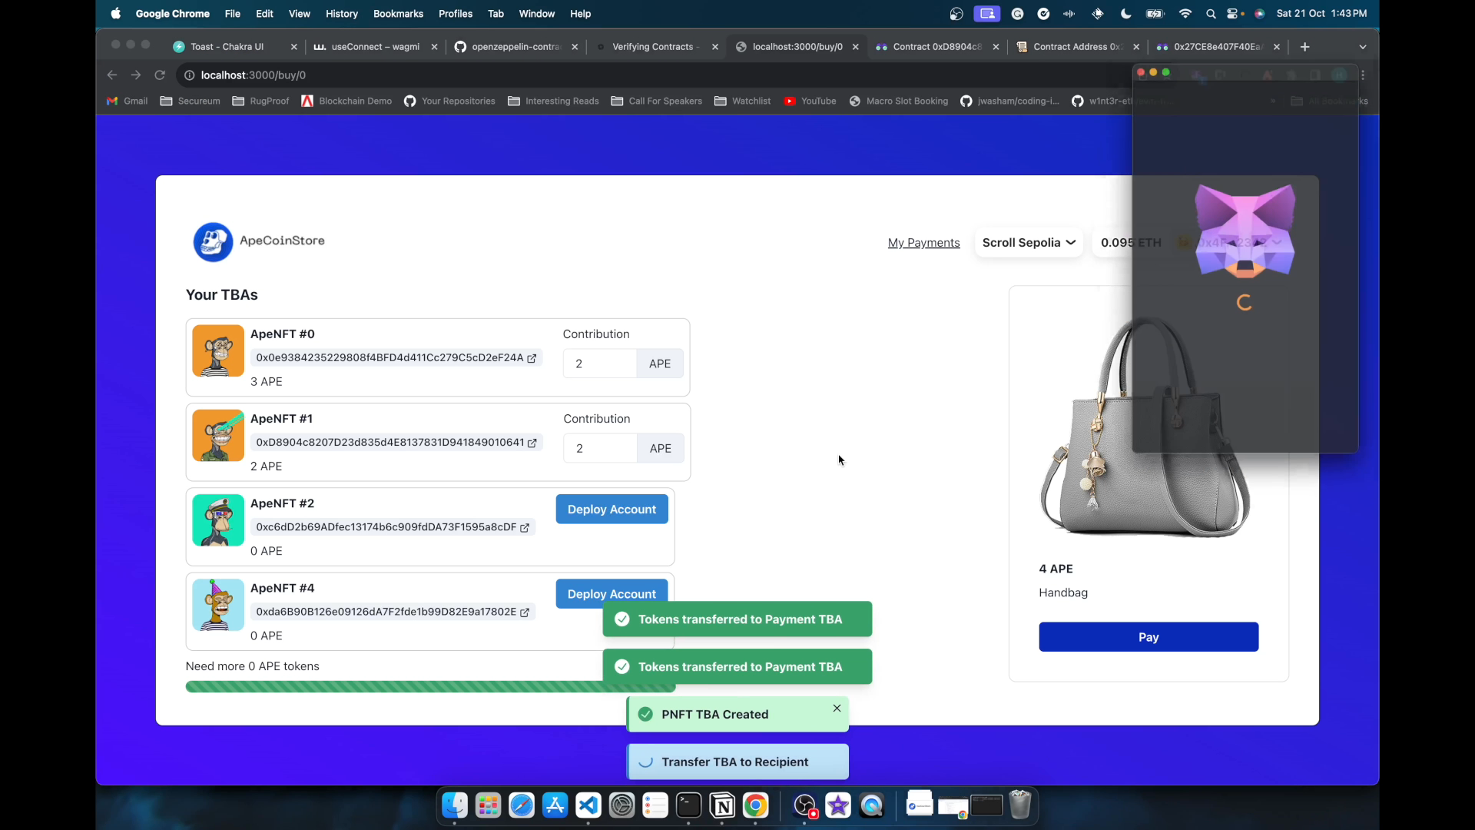Viewport: 1475px width, 830px height.
Task: Open the Profiles menu
Action: (x=456, y=14)
